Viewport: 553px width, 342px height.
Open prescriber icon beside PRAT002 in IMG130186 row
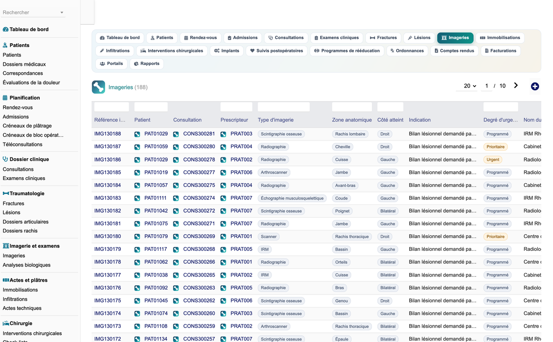click(x=223, y=160)
